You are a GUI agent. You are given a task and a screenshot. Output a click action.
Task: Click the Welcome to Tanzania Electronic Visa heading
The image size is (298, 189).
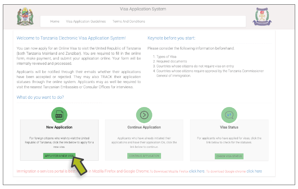(71, 38)
